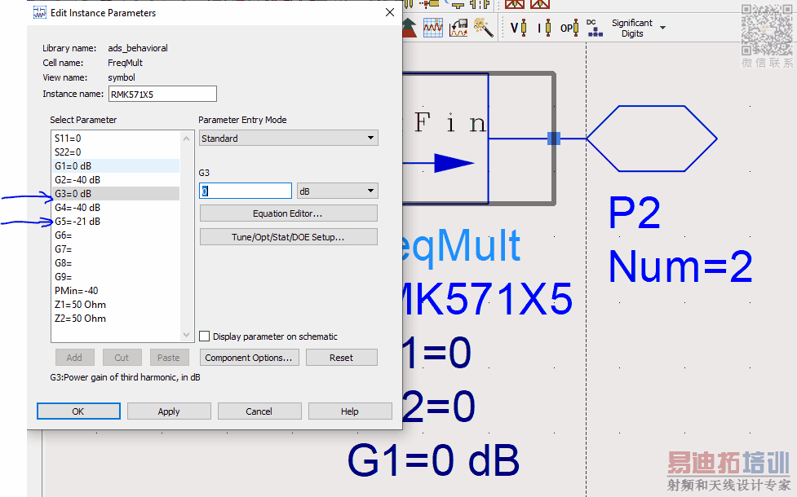Toggle Display parameter on schematic checkbox
The image size is (797, 497).
tap(204, 336)
